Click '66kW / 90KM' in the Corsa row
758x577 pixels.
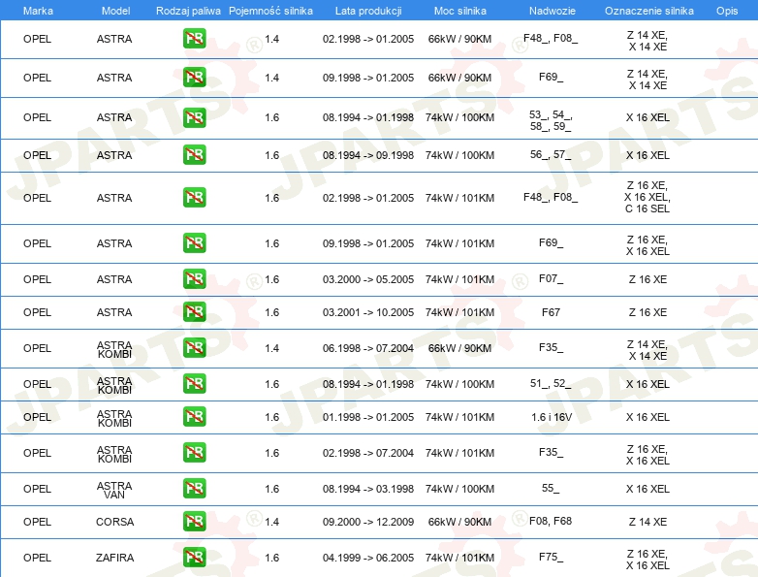pyautogui.click(x=459, y=522)
